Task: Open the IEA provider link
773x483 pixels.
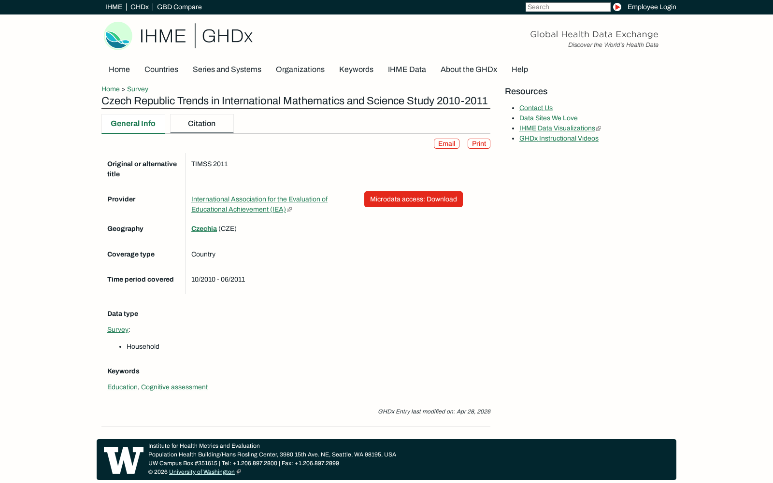Action: pos(259,204)
